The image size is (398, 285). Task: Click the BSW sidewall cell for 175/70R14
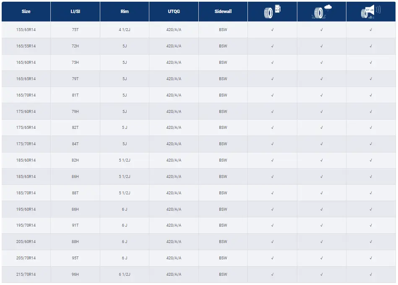[223, 144]
